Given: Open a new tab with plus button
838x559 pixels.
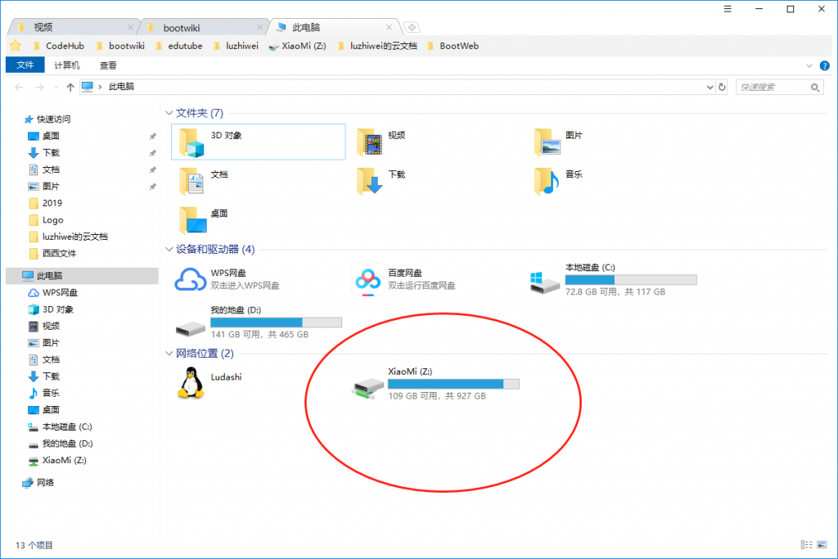Looking at the screenshot, I should [411, 27].
